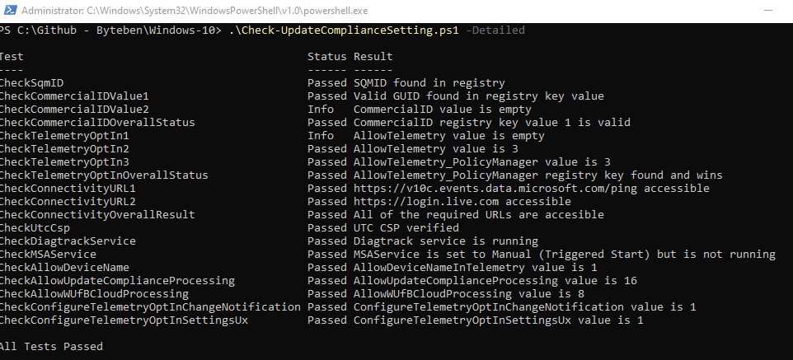Screen dimensions: 793x360
Task: Click the CheckAllowWUfBCloudProcessing test name
Action: [x=94, y=294]
